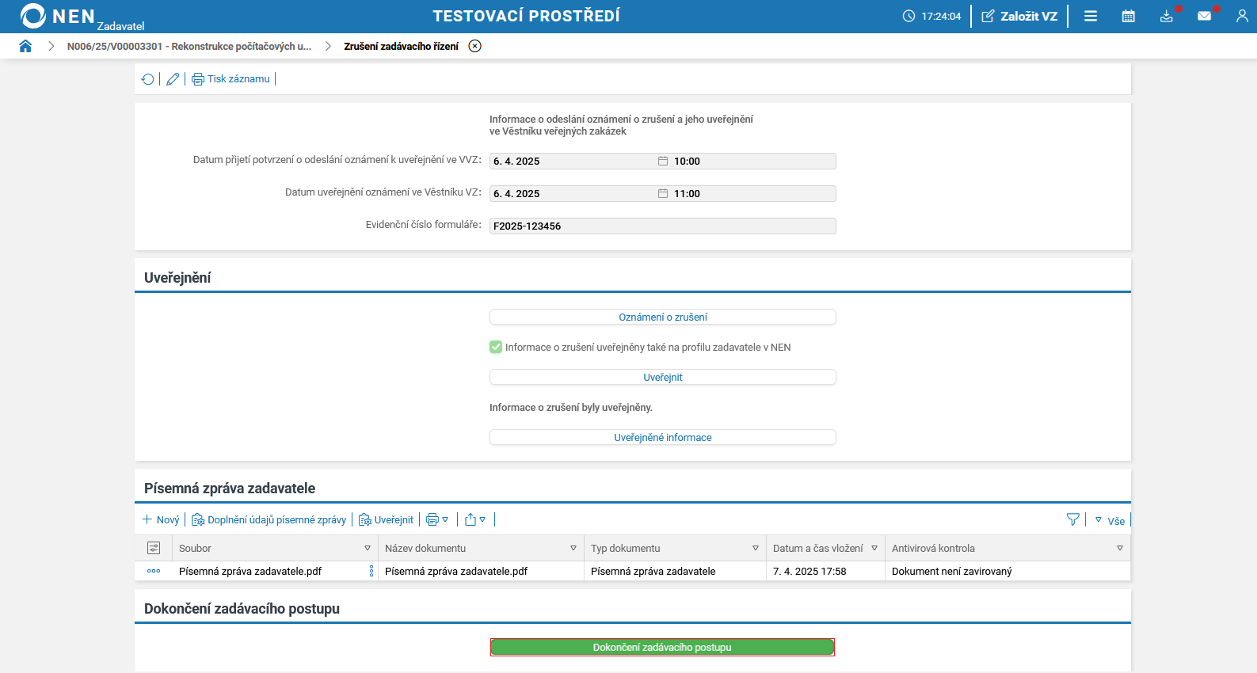This screenshot has width=1257, height=673.
Task: Open the user profile icon
Action: click(1242, 16)
